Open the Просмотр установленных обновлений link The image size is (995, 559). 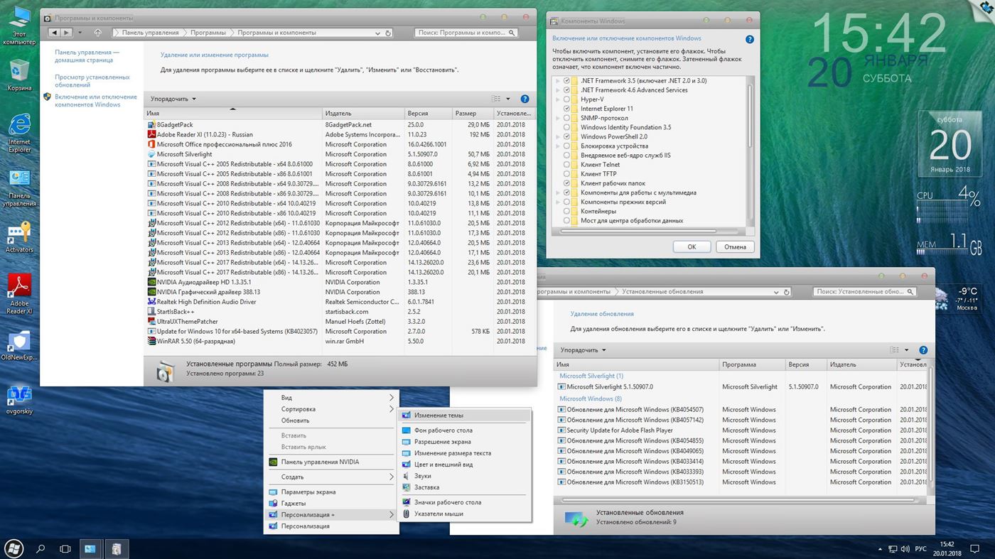pos(92,81)
